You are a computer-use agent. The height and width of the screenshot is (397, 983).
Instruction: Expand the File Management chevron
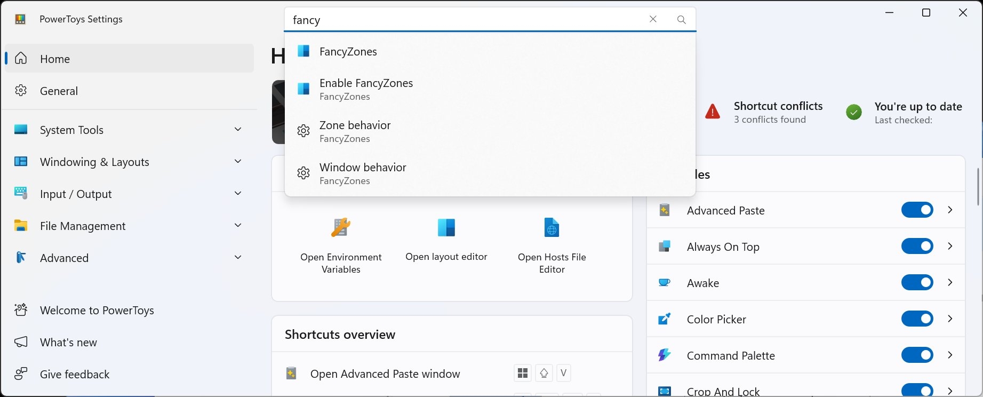point(238,225)
